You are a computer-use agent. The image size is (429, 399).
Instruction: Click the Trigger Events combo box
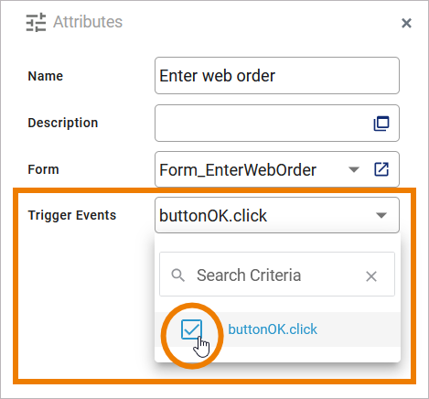pos(277,215)
